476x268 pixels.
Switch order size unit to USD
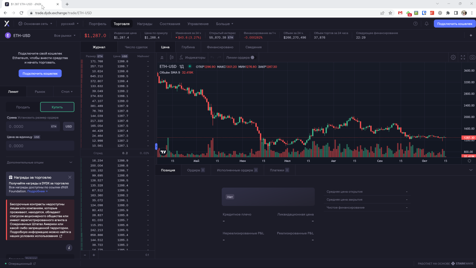coord(69,126)
